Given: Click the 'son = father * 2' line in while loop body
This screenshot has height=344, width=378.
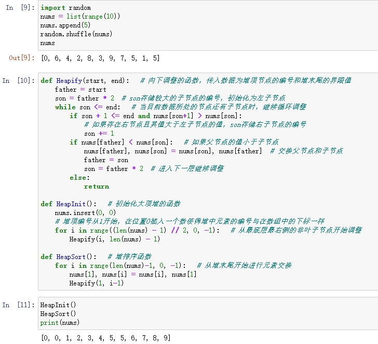Looking at the screenshot, I should point(114,168).
